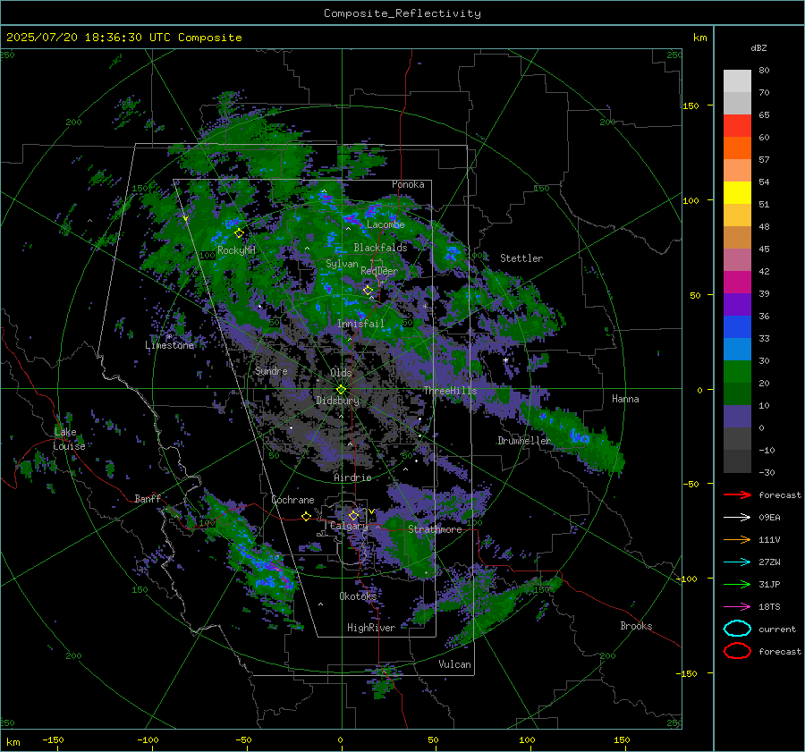This screenshot has height=752, width=805.
Task: Click the red forecast arrow in legend
Action: tap(737, 494)
